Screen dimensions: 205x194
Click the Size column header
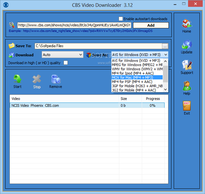(130, 99)
